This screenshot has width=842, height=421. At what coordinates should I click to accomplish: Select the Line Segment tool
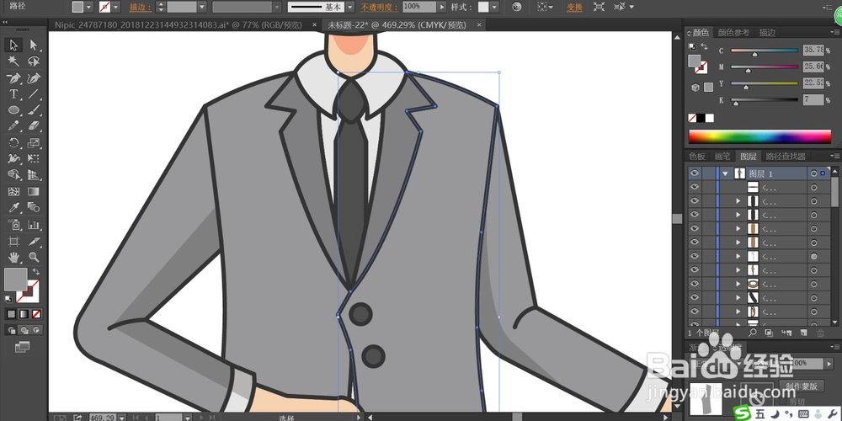[34, 94]
